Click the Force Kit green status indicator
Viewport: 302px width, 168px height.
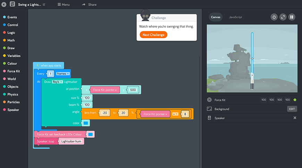[x=295, y=100]
